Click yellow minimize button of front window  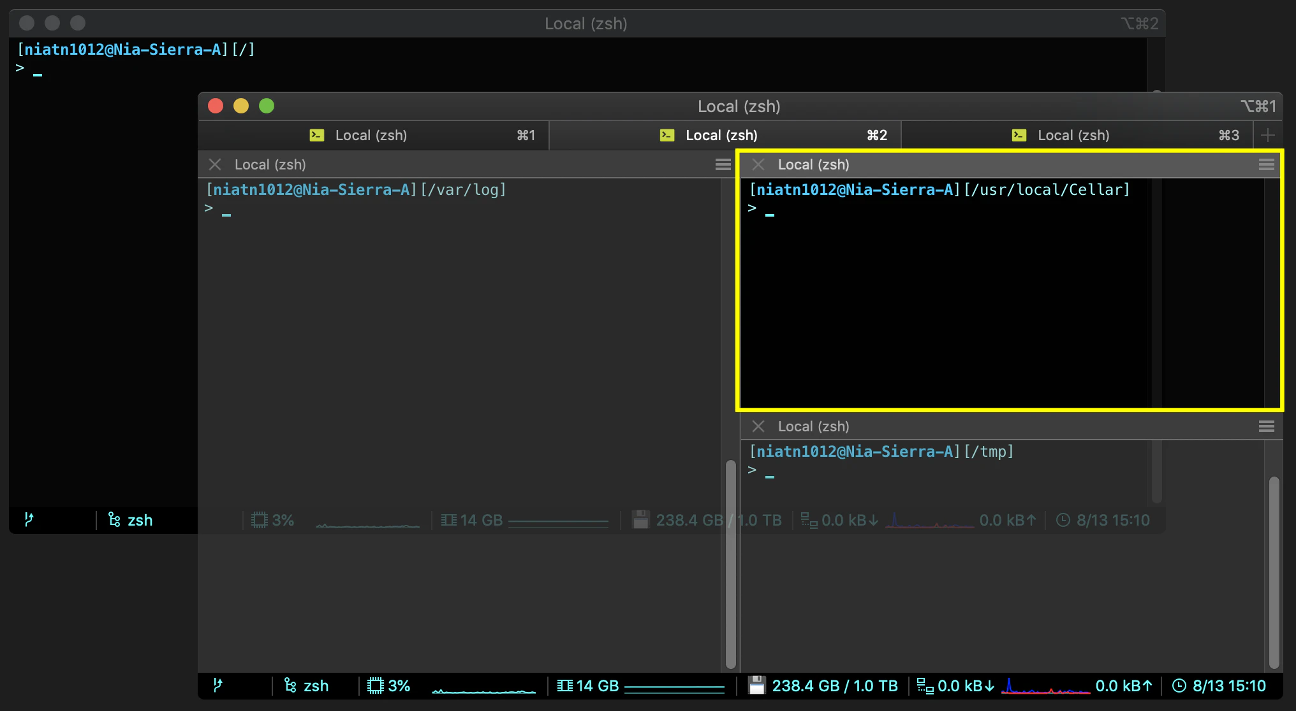(x=241, y=106)
